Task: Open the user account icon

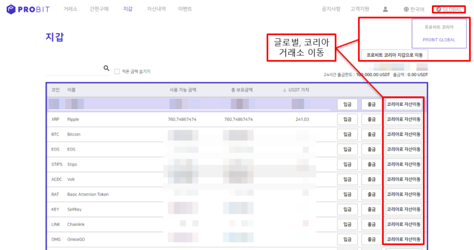Action: (x=385, y=10)
